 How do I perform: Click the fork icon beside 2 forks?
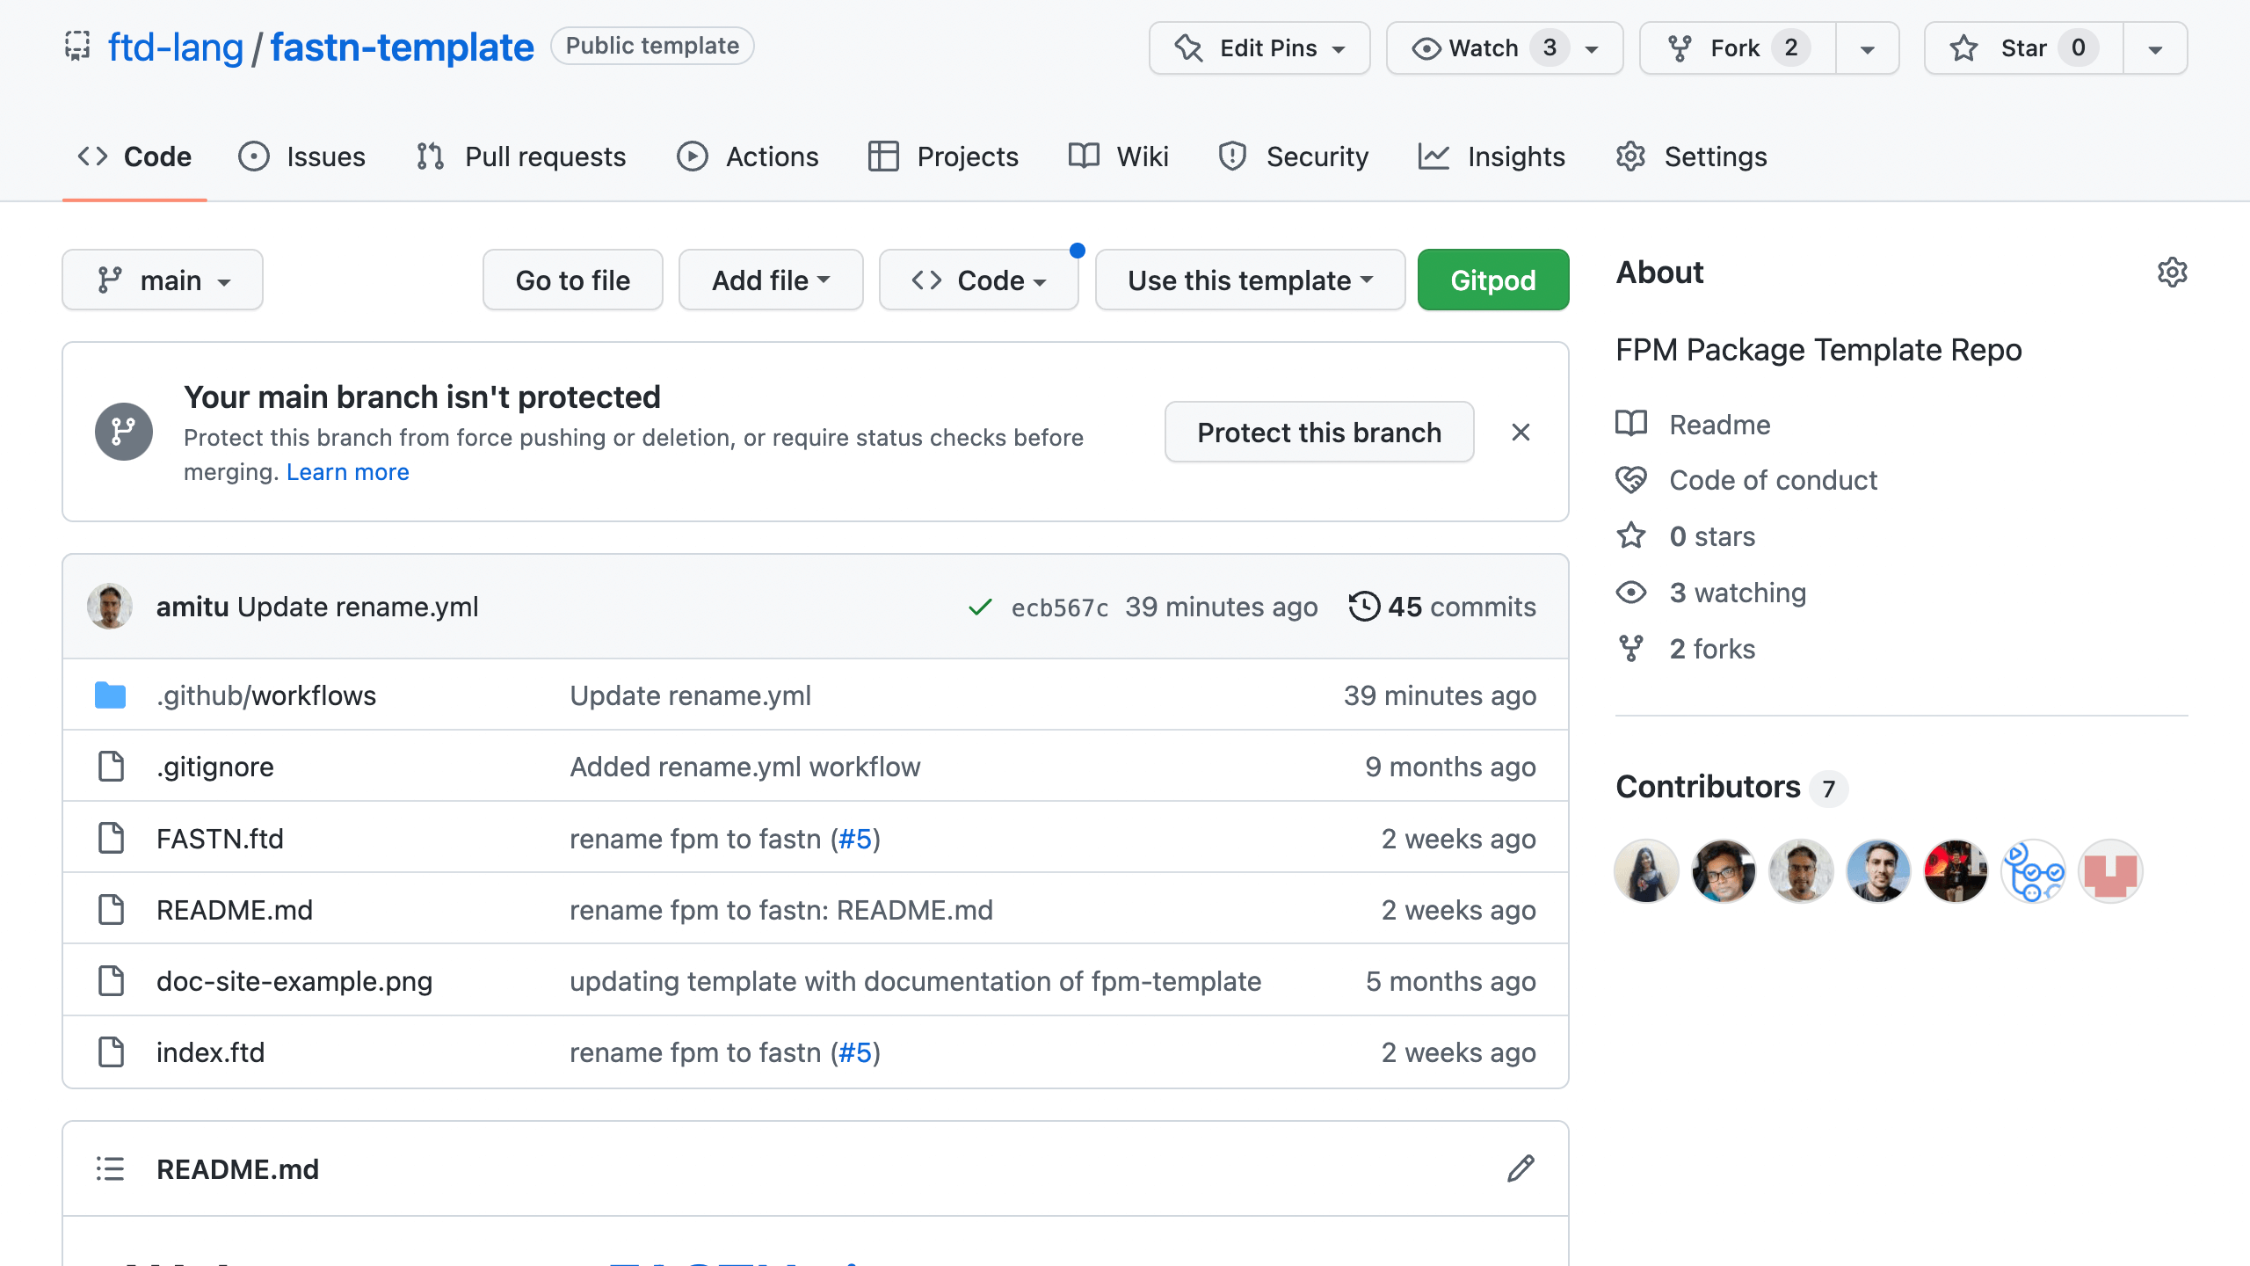pos(1631,649)
